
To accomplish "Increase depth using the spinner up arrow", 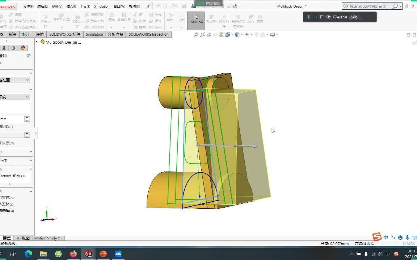I will pyautogui.click(x=27, y=117).
